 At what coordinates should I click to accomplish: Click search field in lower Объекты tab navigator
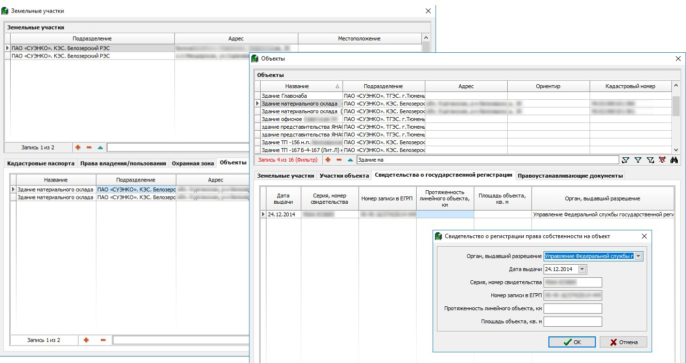pos(181,340)
